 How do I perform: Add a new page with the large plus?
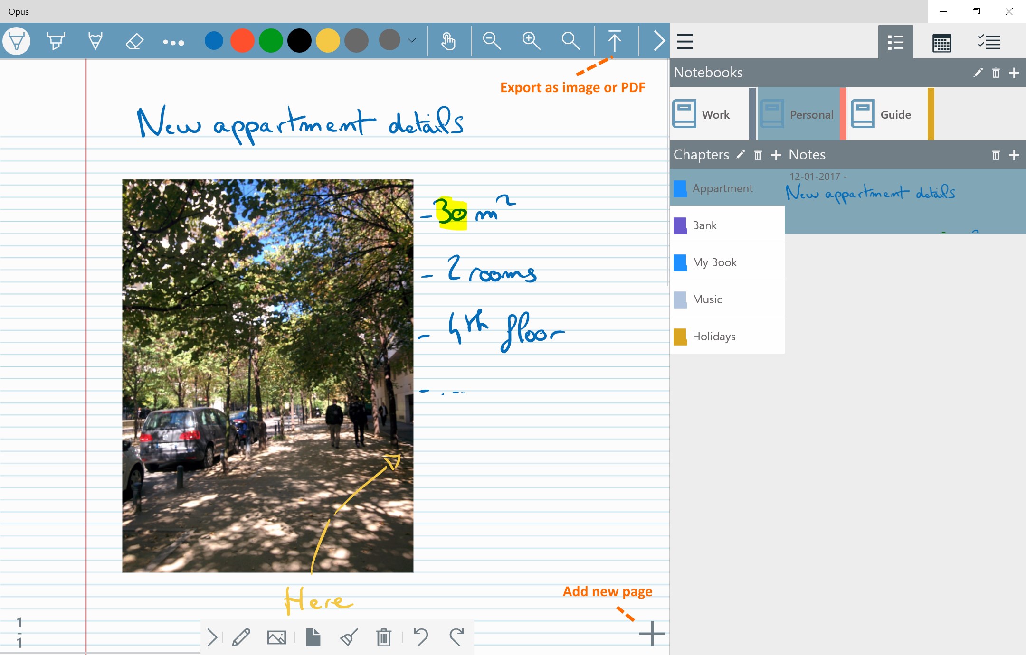click(x=652, y=633)
